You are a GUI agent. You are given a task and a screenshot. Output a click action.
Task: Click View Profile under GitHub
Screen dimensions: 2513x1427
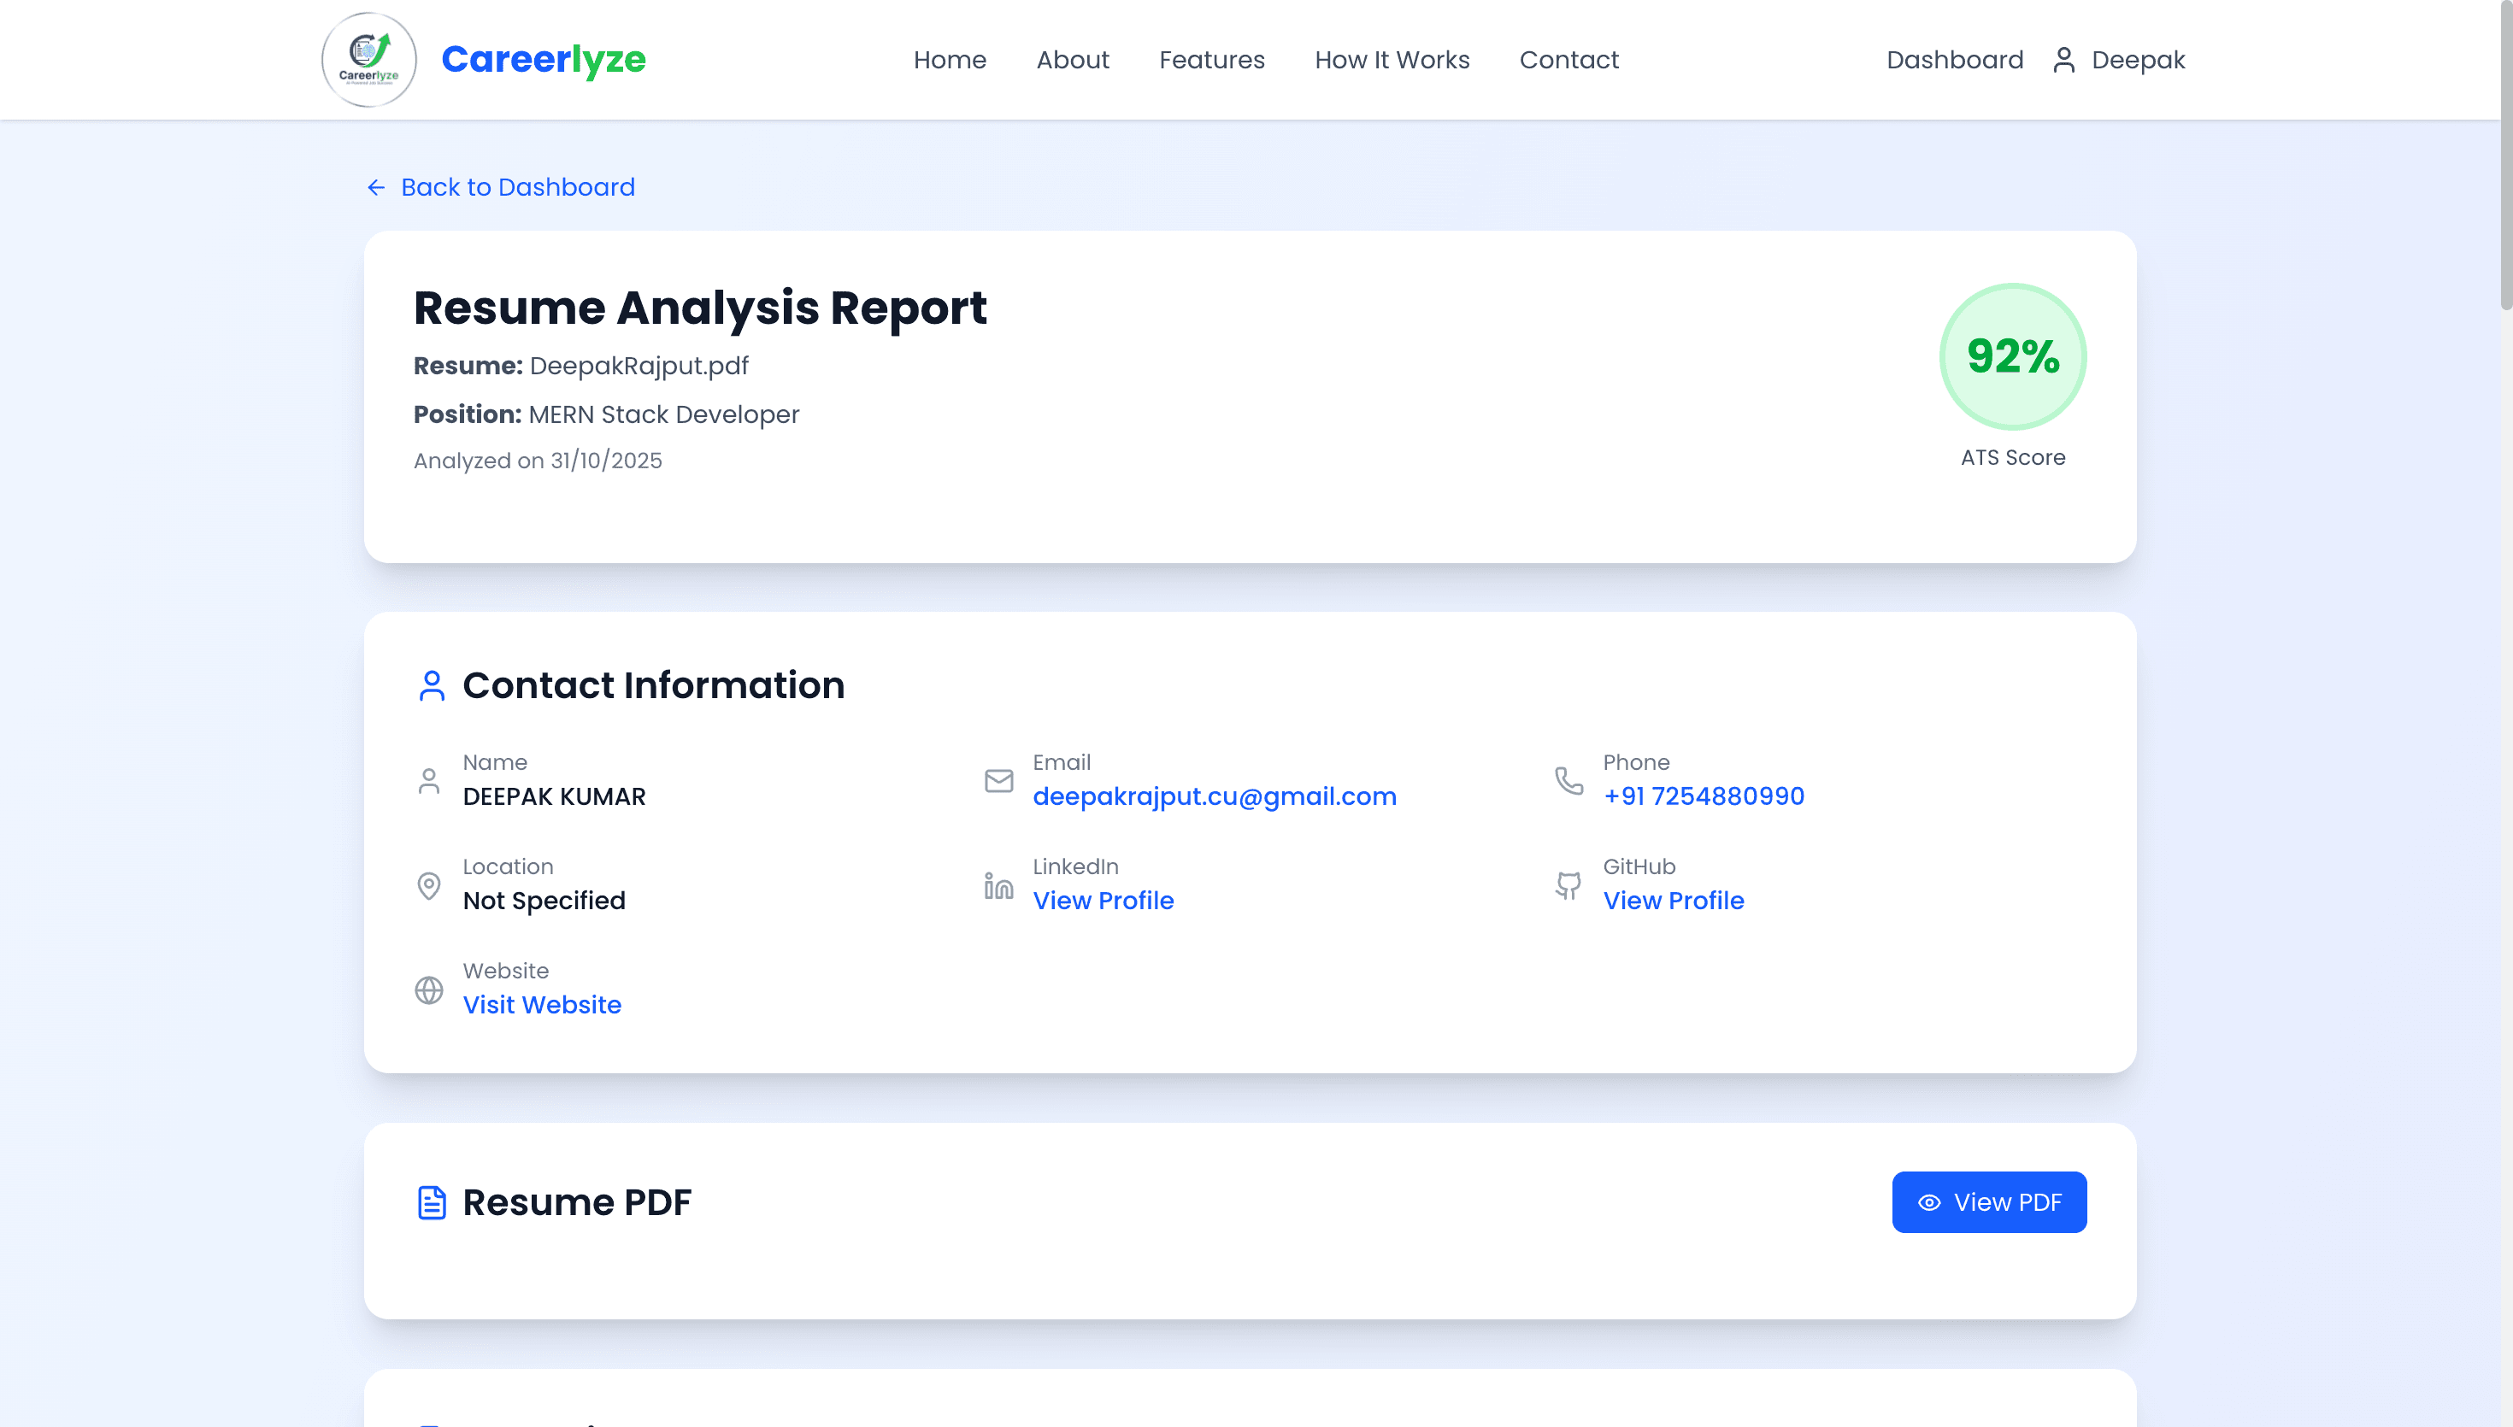(1673, 900)
